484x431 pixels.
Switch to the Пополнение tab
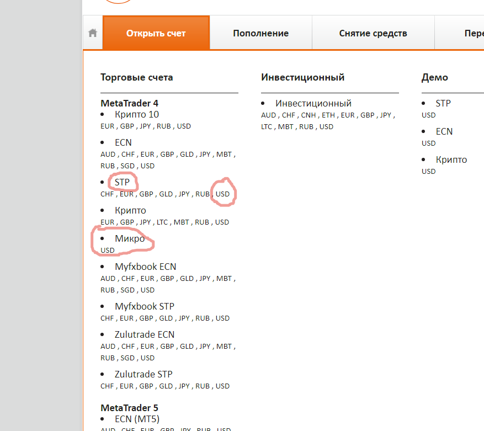[x=261, y=33]
